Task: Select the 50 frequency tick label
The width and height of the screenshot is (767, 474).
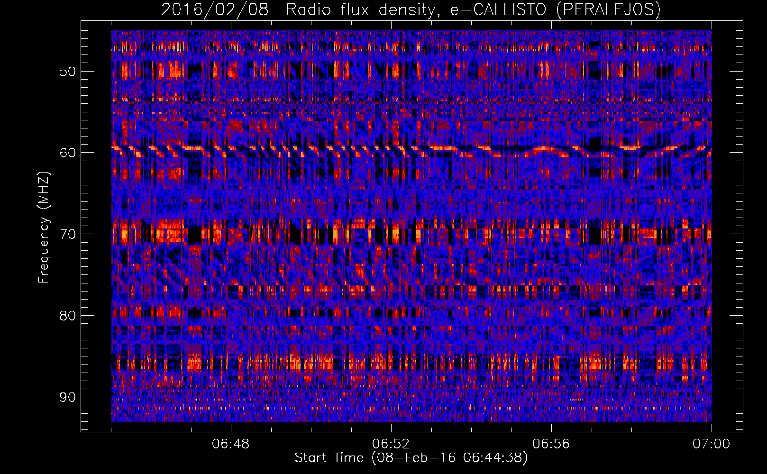Action: pos(68,71)
